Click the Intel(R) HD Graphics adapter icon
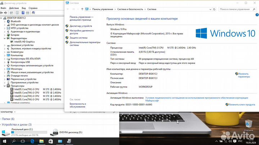 [x=12, y=42]
